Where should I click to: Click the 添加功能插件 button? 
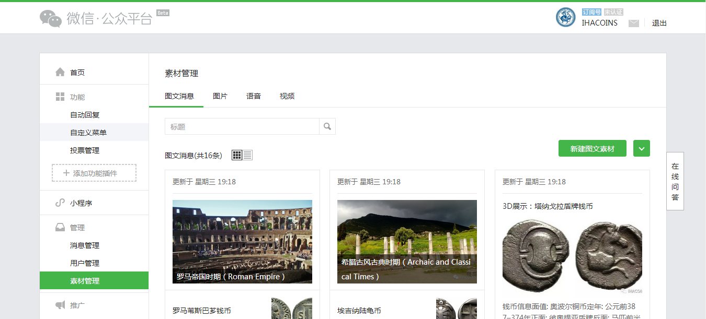[x=94, y=173]
